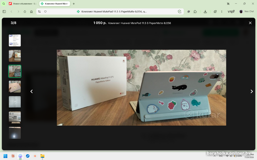Open the browser three-dot menu
This screenshot has height=160, width=257.
pyautogui.click(x=222, y=12)
